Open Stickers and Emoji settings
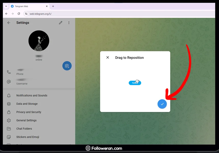Screen dimensions: 219x153 pos(28,137)
